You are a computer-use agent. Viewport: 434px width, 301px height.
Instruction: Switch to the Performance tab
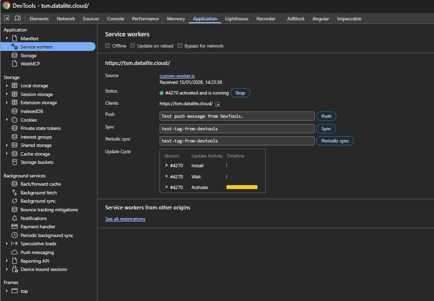point(145,18)
